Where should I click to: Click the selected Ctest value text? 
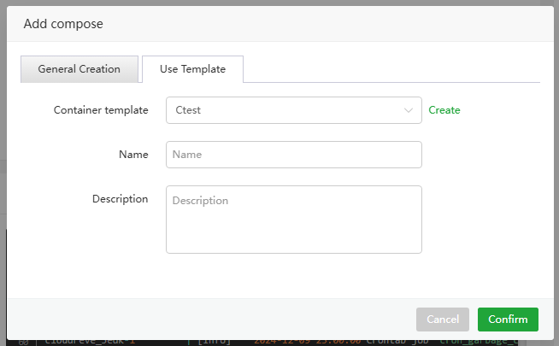(188, 110)
